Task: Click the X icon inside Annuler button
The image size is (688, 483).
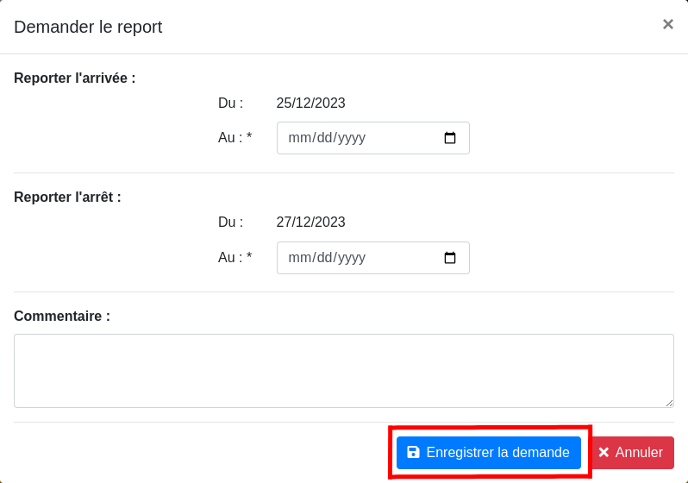Action: 604,453
